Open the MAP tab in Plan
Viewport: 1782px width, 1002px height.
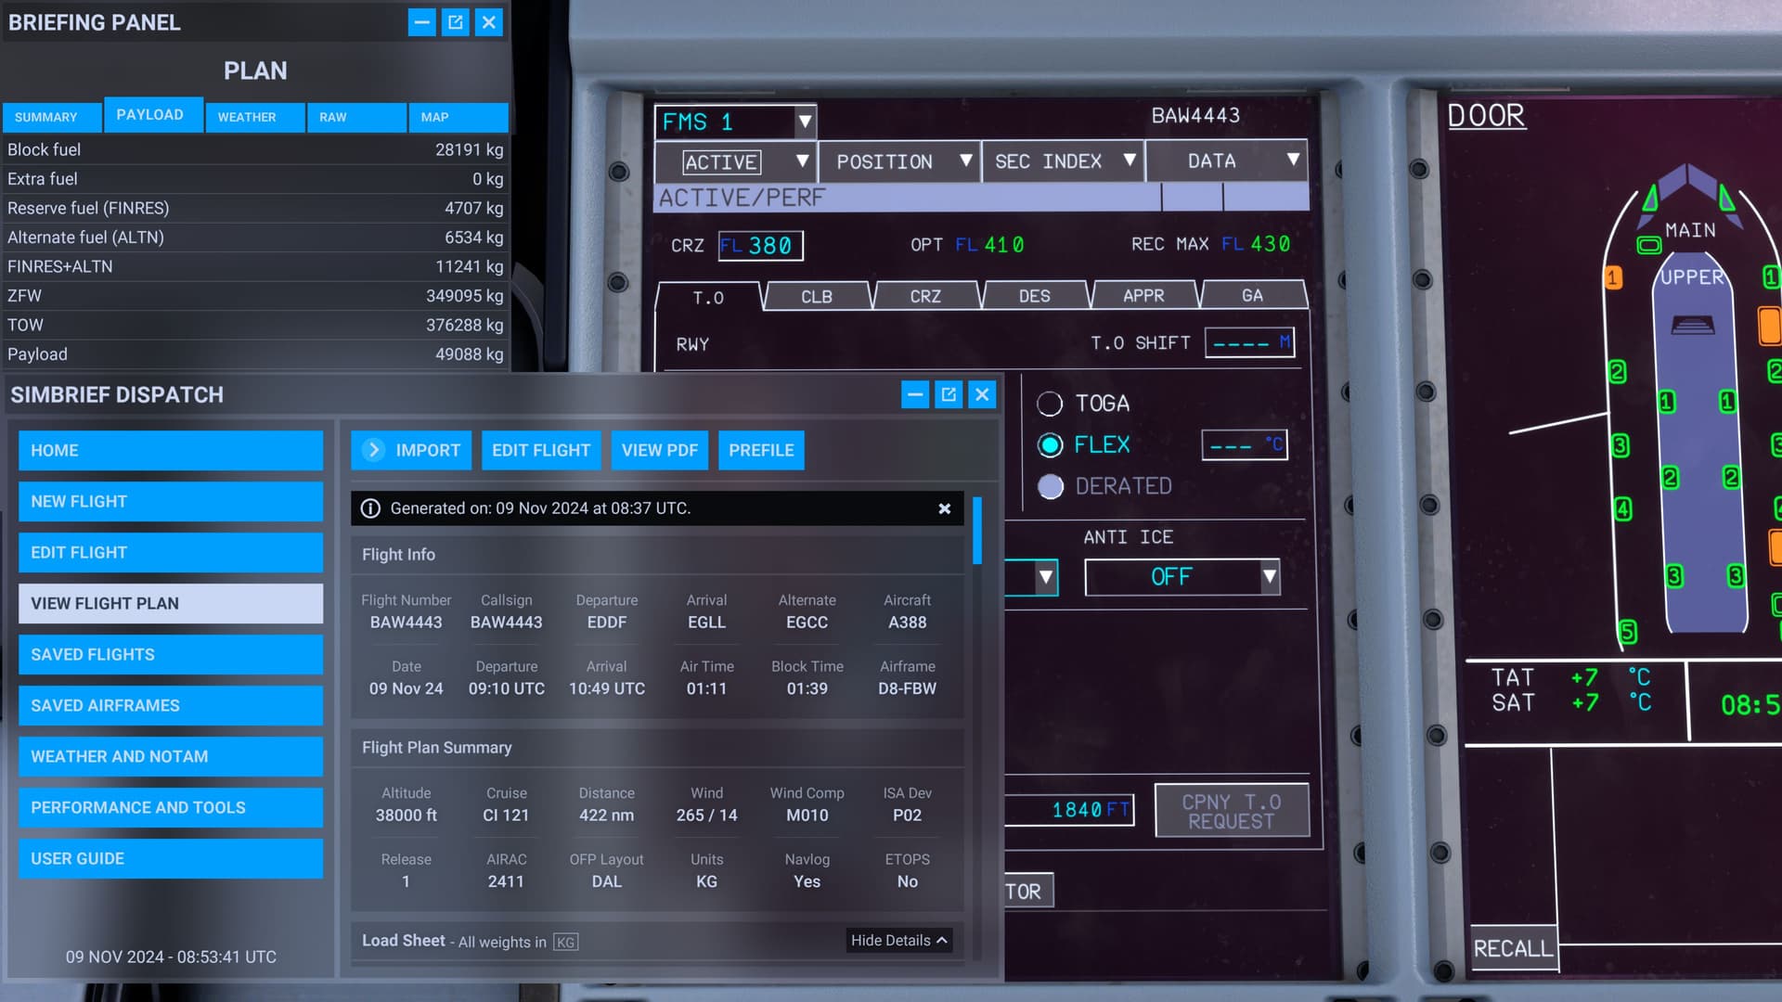pyautogui.click(x=458, y=117)
